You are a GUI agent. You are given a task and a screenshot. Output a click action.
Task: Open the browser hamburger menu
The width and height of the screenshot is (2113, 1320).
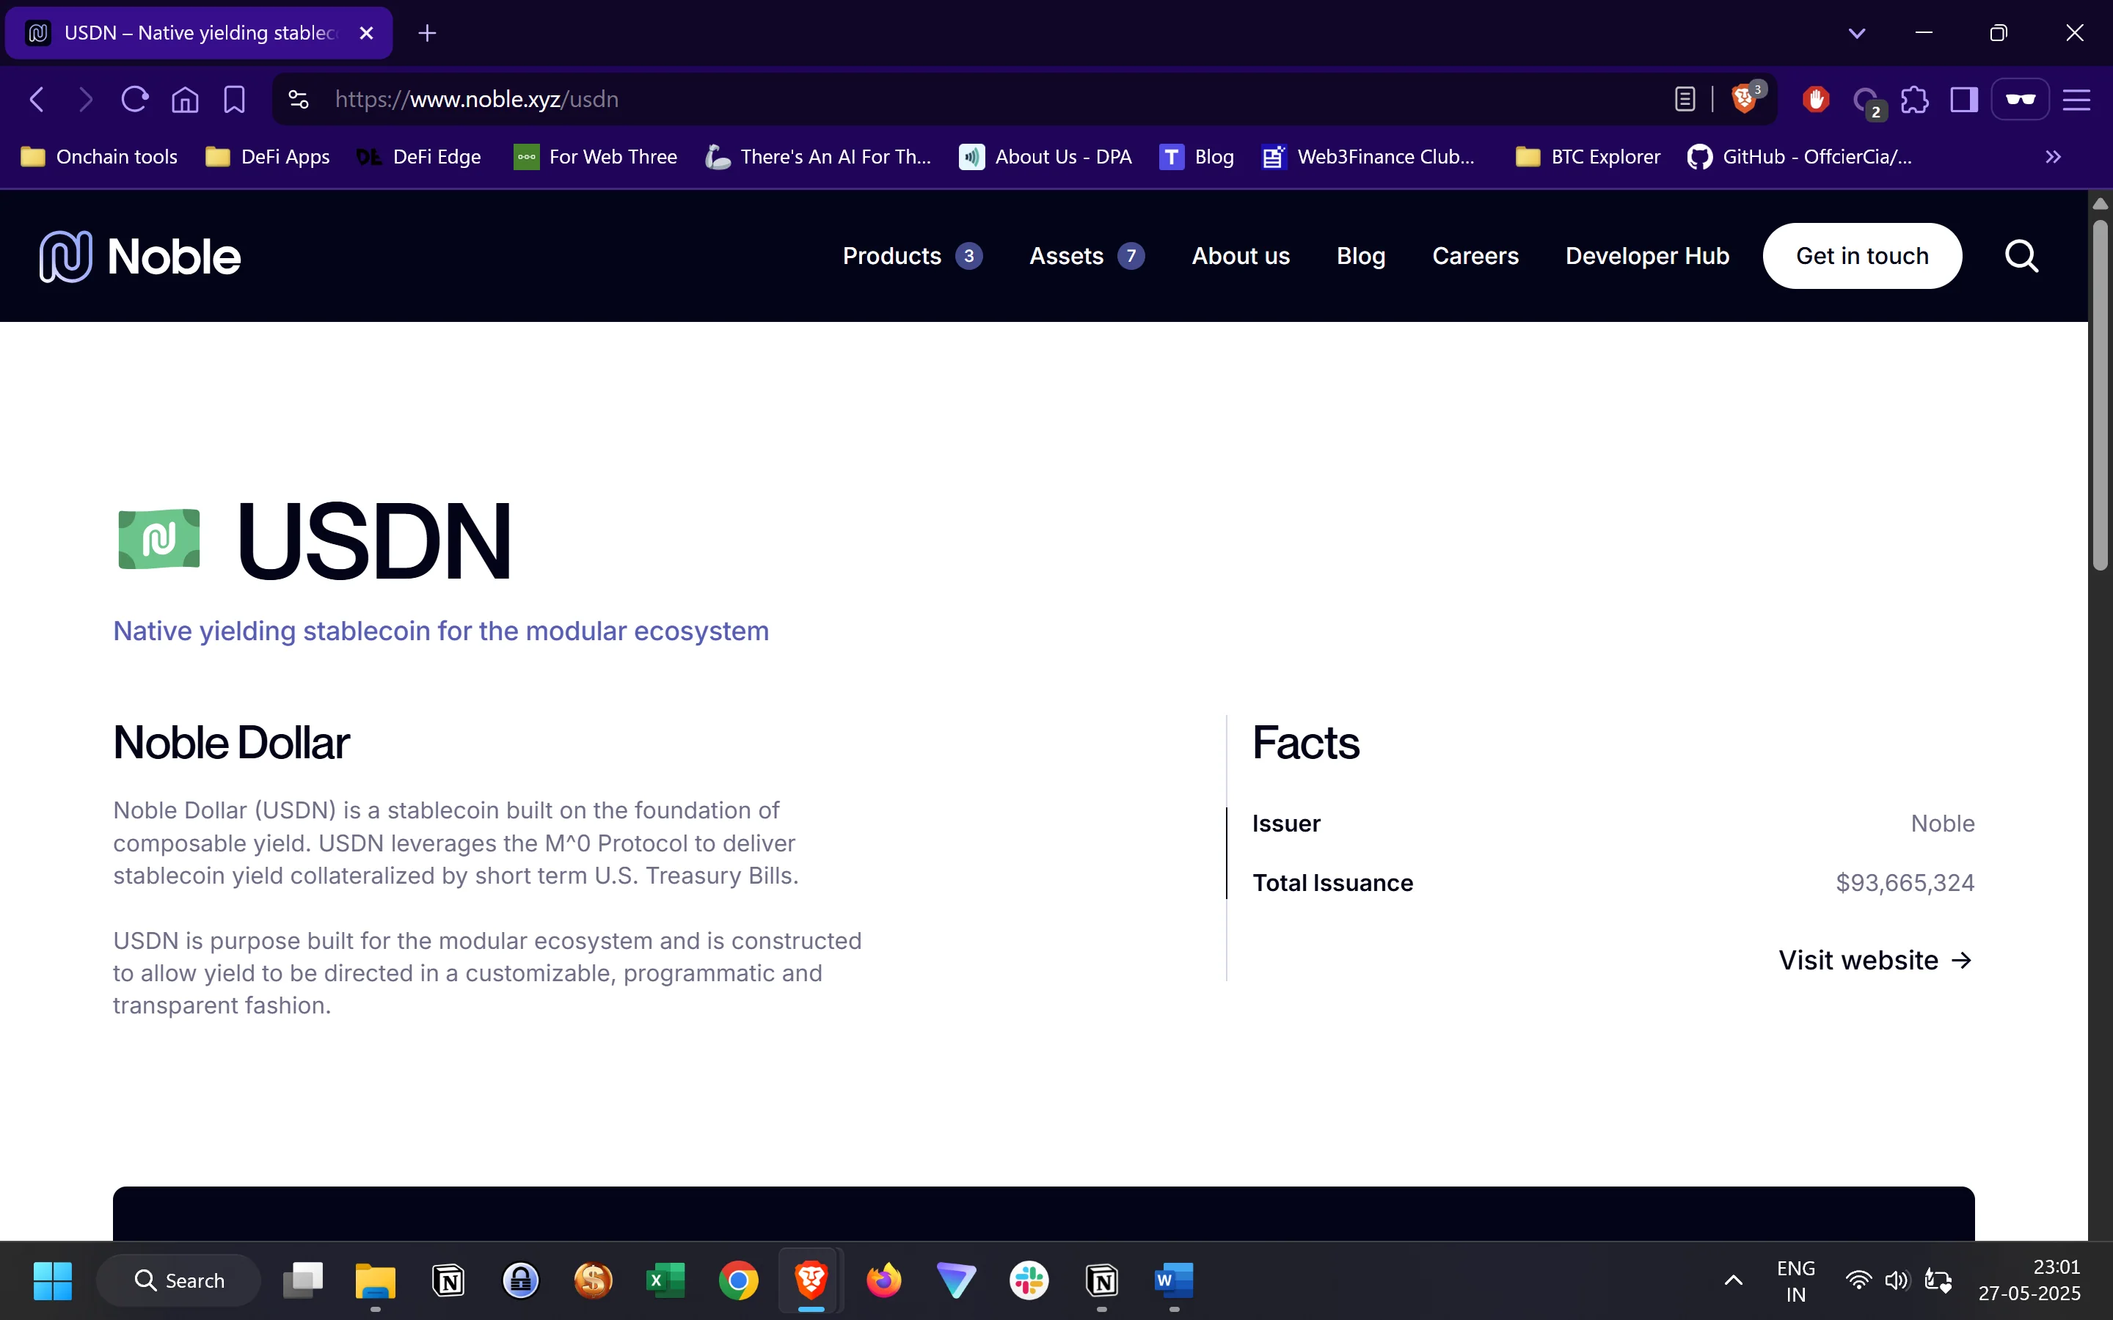(2076, 100)
